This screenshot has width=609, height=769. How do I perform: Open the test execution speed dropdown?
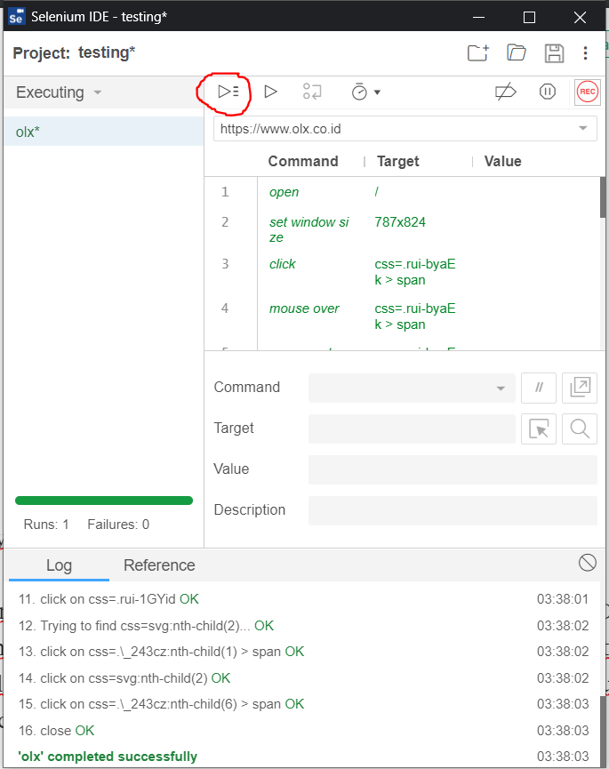[x=377, y=92]
